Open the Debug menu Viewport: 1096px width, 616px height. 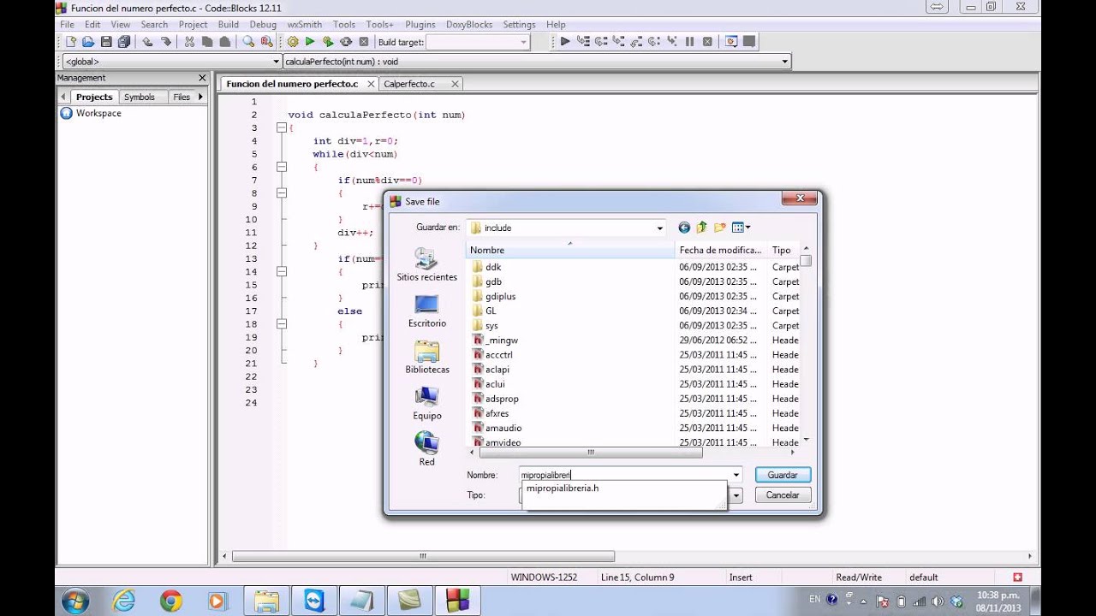click(x=263, y=25)
